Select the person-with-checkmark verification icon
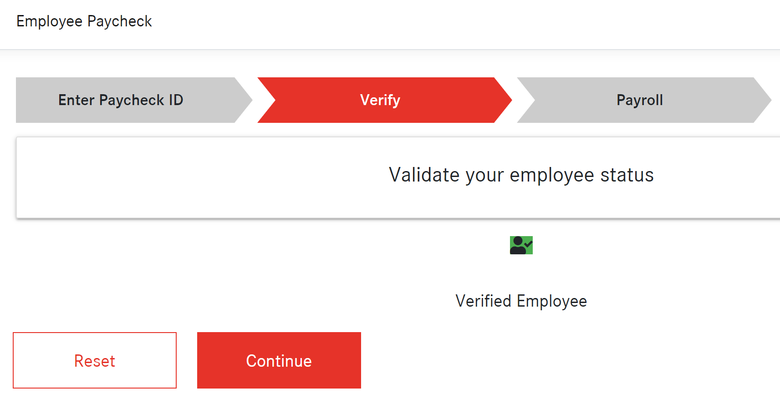Screen dimensions: 780x404 pos(521,245)
